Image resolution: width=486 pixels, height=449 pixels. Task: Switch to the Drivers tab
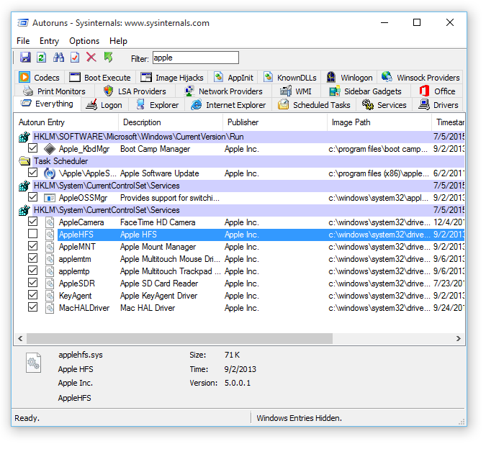click(x=438, y=105)
